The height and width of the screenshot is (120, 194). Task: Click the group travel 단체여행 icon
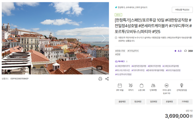click(153, 85)
